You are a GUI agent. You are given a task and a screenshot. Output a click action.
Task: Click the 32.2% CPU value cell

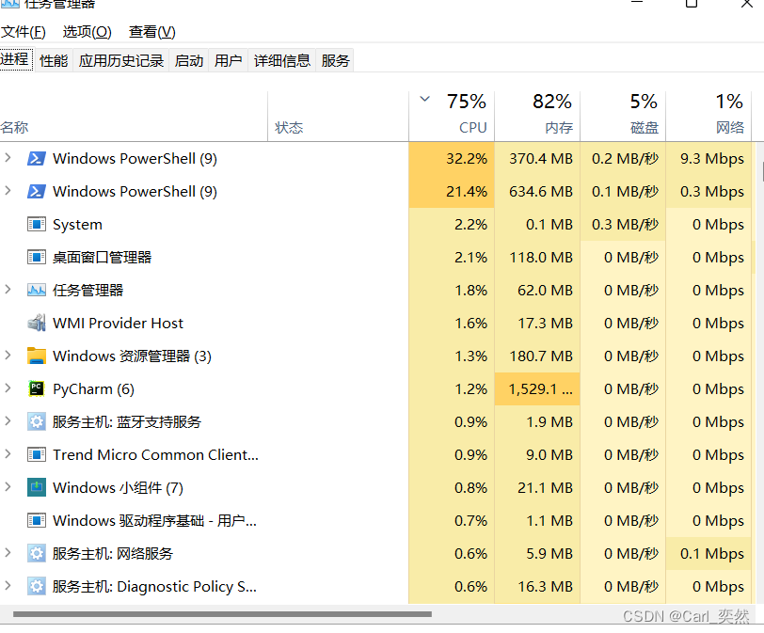click(452, 159)
